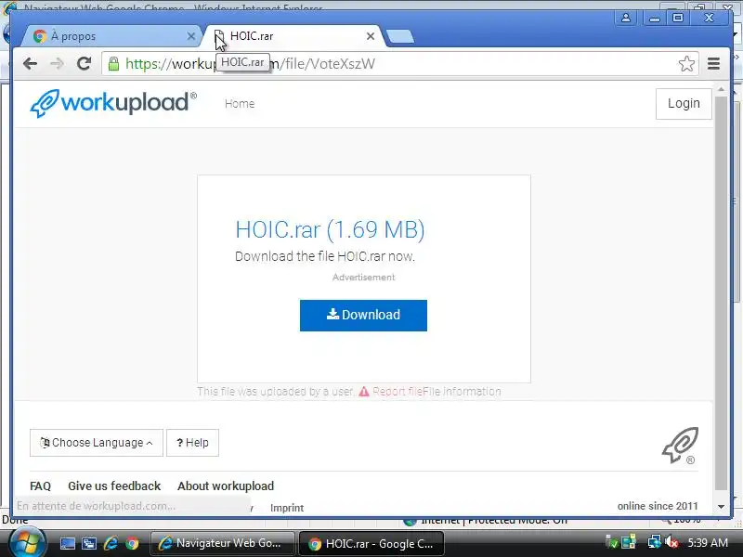Focus the Chrome address bar
The image size is (743, 557).
[x=398, y=63]
